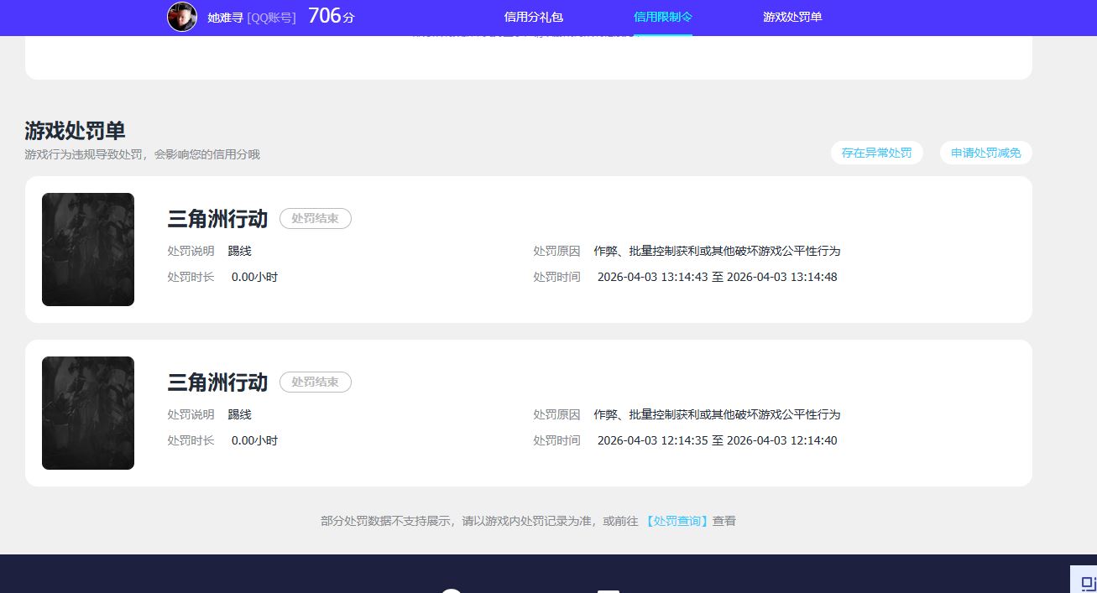1097x593 pixels.
Task: Click the 游戏处罚单 section heading
Action: pyautogui.click(x=75, y=131)
